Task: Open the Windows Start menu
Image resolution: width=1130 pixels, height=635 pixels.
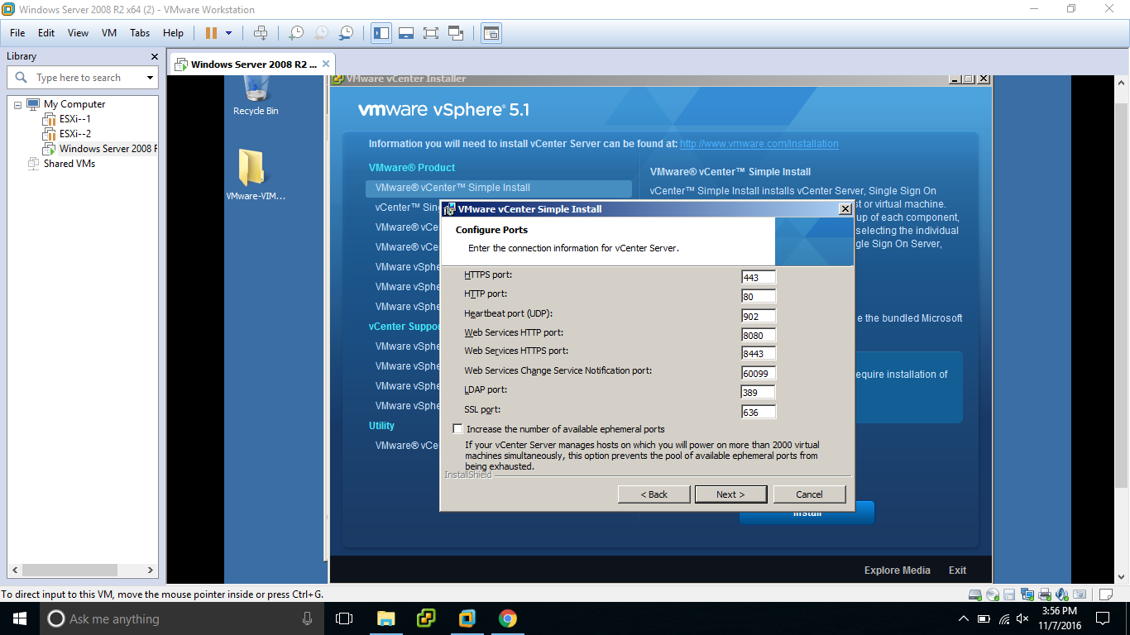Action: click(19, 618)
